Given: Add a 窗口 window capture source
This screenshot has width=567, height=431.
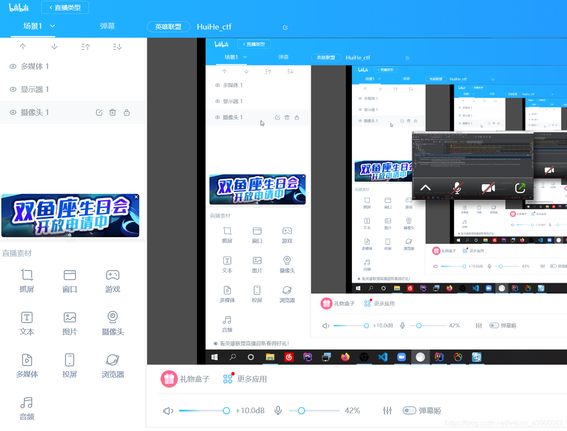Looking at the screenshot, I should pyautogui.click(x=69, y=281).
